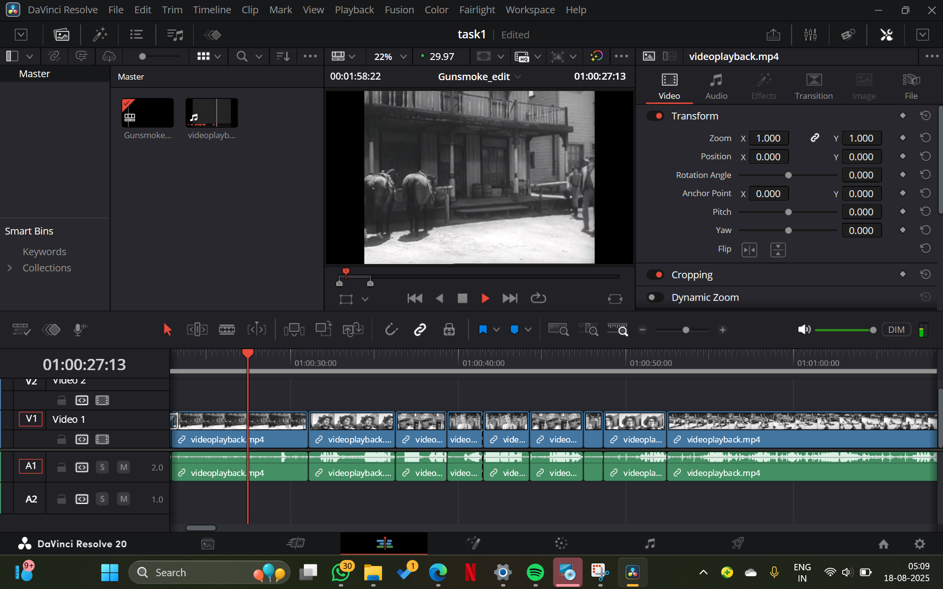Activate Dynamic Trim Mode tool
The image size is (943, 589).
[257, 329]
